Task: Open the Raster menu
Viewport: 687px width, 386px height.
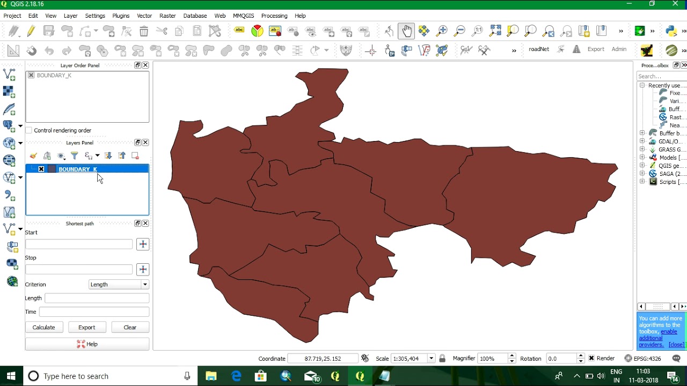Action: (x=167, y=16)
